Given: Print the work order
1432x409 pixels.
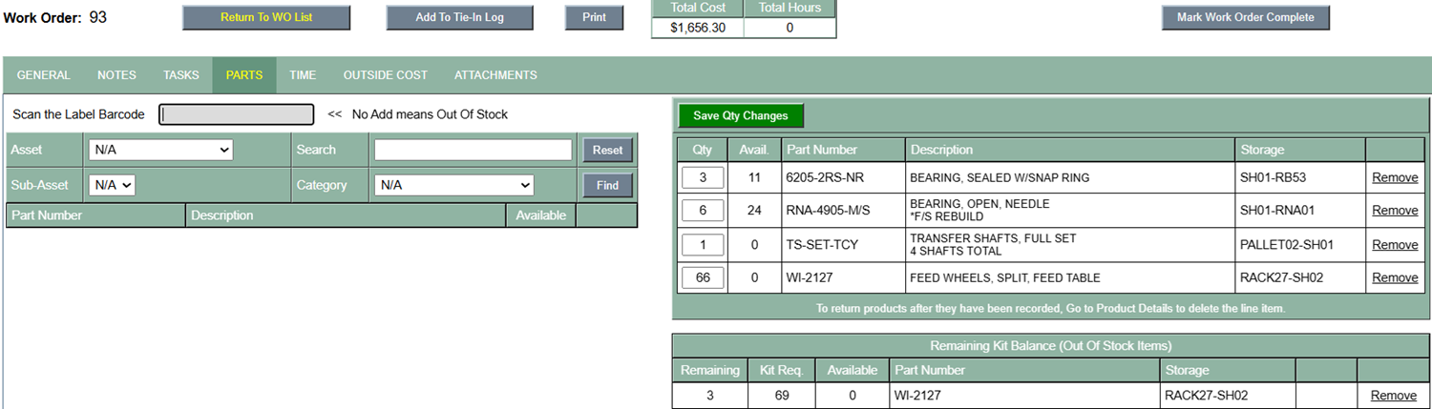Looking at the screenshot, I should 594,17.
